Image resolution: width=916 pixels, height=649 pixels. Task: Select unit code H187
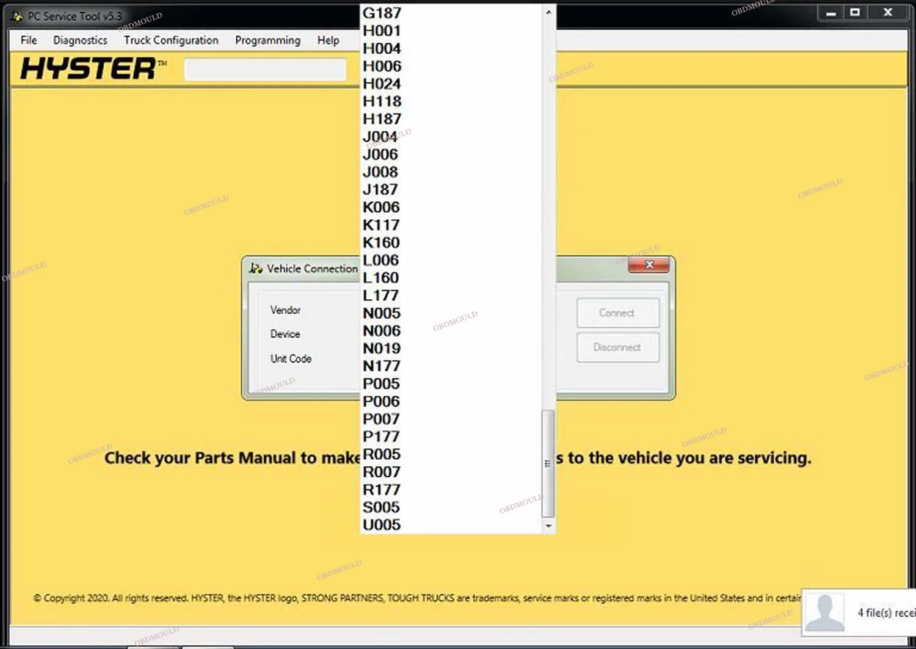point(451,119)
